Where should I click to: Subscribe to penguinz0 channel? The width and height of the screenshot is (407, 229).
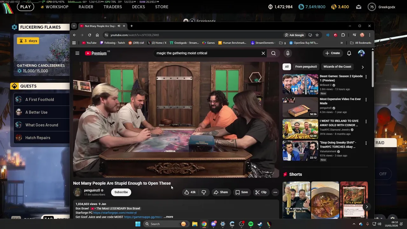pyautogui.click(x=121, y=192)
